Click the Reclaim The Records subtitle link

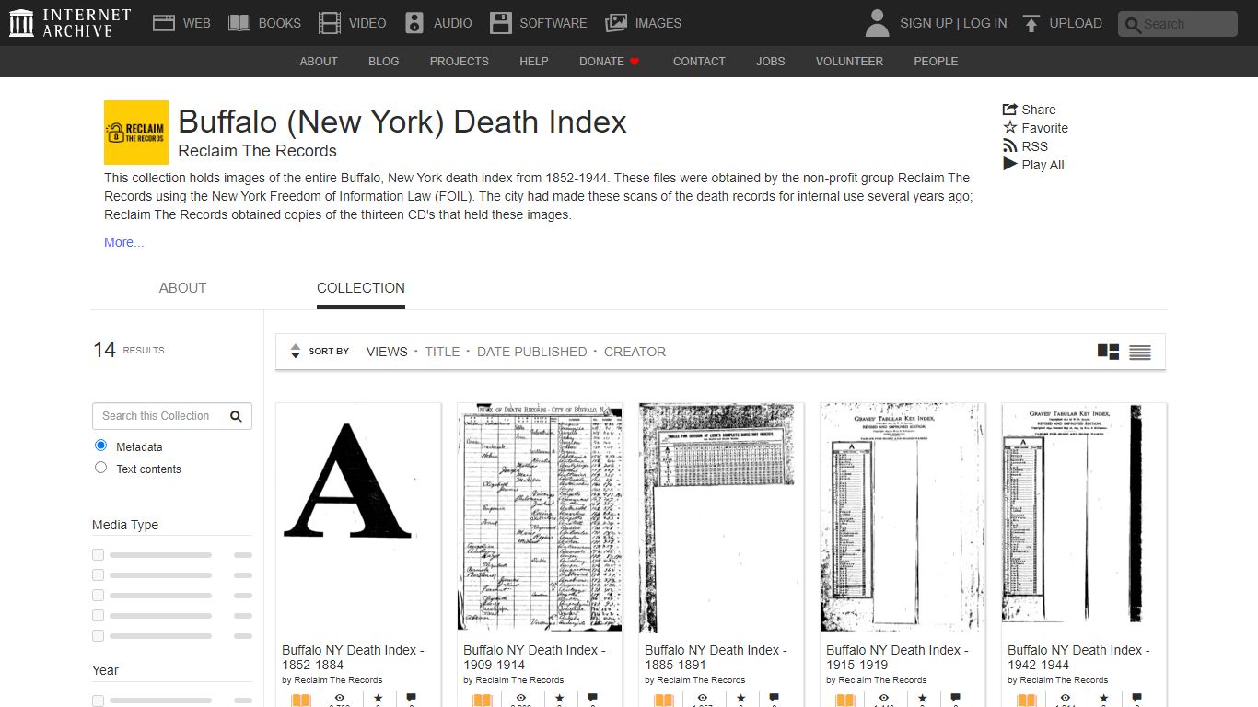(x=257, y=151)
